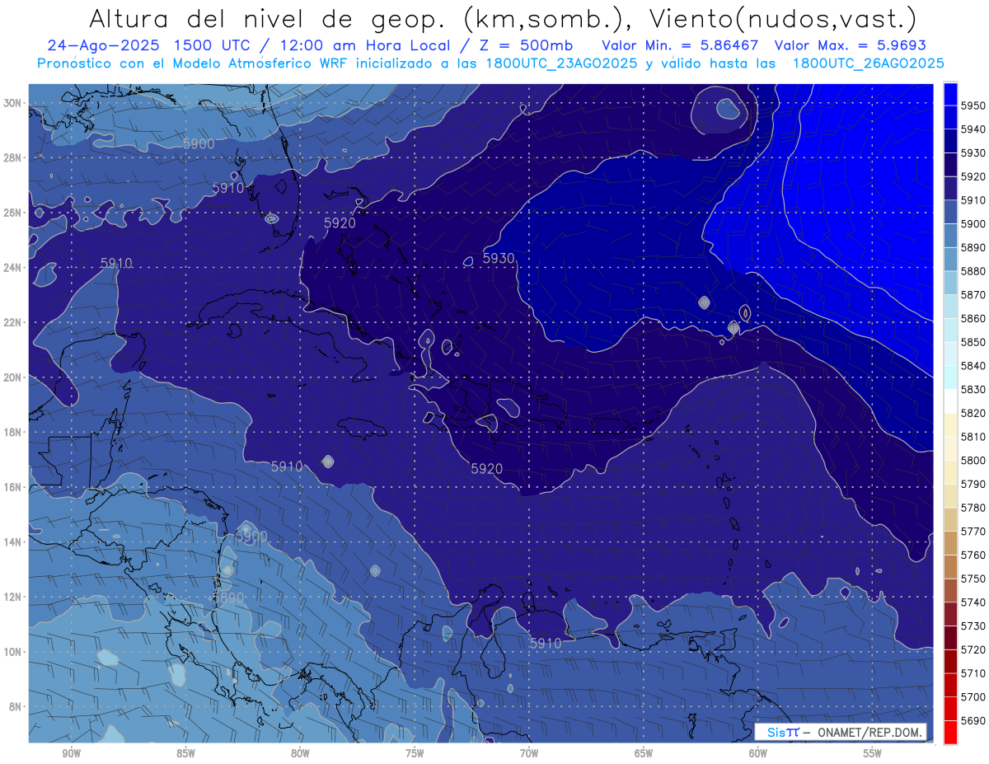
Task: Click the 5760 color scale label
Action: 973,555
